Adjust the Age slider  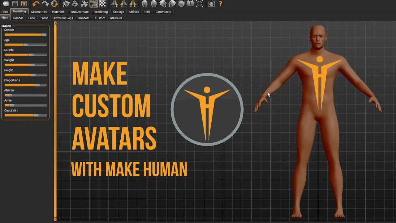[x=25, y=45]
